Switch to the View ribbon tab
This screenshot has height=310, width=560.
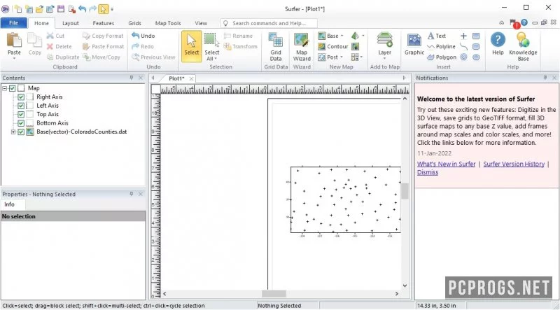coord(201,23)
